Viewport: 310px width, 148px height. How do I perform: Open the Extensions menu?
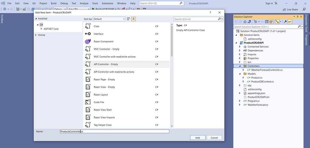pyautogui.click(x=108, y=3)
